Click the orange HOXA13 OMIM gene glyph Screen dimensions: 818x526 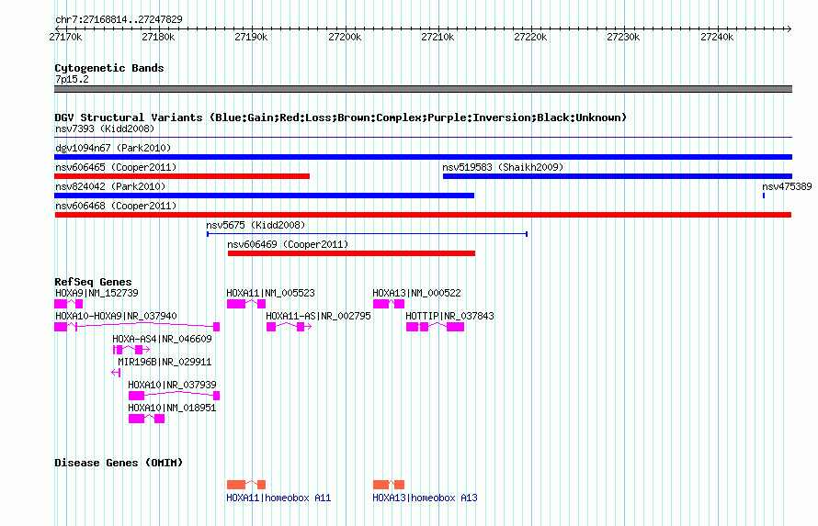click(389, 485)
